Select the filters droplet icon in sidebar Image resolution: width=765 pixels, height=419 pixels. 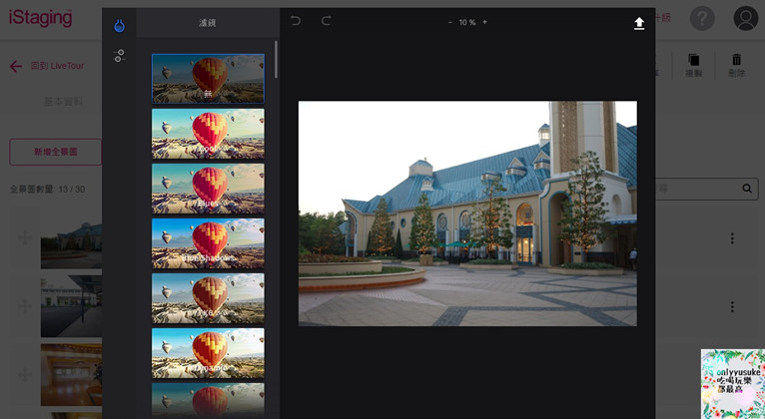pyautogui.click(x=119, y=25)
